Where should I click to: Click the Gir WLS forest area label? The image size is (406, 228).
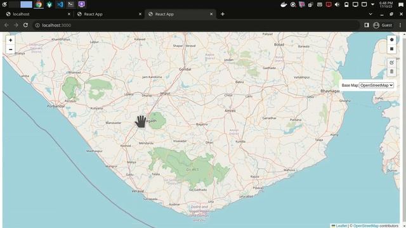pyautogui.click(x=192, y=170)
